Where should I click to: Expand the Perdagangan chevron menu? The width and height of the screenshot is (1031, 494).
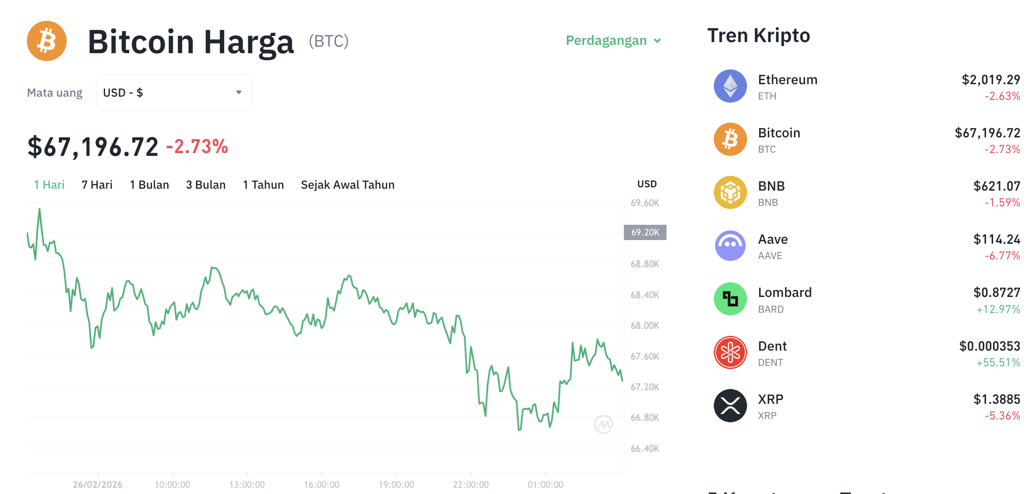657,41
